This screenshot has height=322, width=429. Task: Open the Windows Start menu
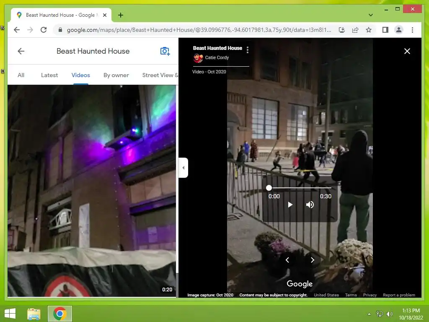[10, 314]
